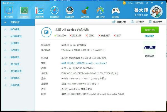The height and width of the screenshot is (112, 167).
Task: Click the heading 华硕 All Series 台式电脑
Action: point(72,30)
